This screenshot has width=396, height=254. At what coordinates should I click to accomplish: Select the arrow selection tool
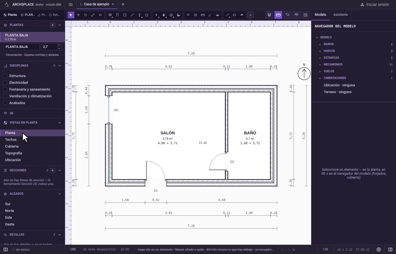click(x=71, y=15)
